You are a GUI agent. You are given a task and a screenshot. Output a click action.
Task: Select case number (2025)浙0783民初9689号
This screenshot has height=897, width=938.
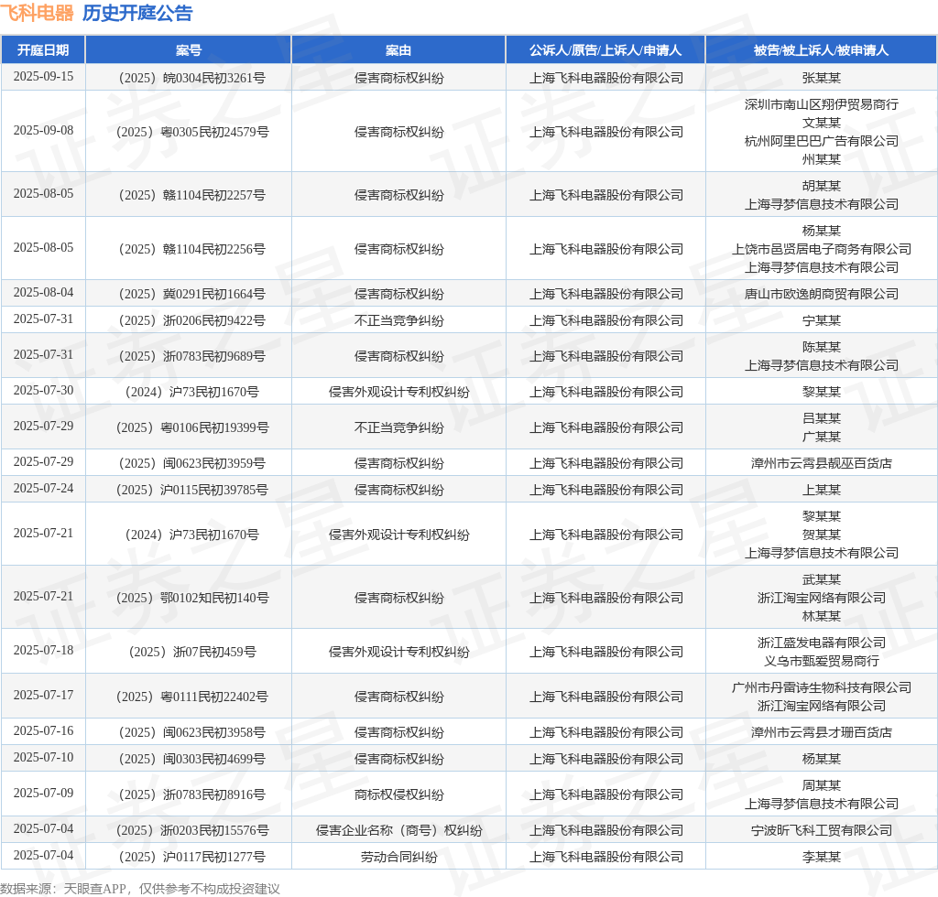(192, 356)
